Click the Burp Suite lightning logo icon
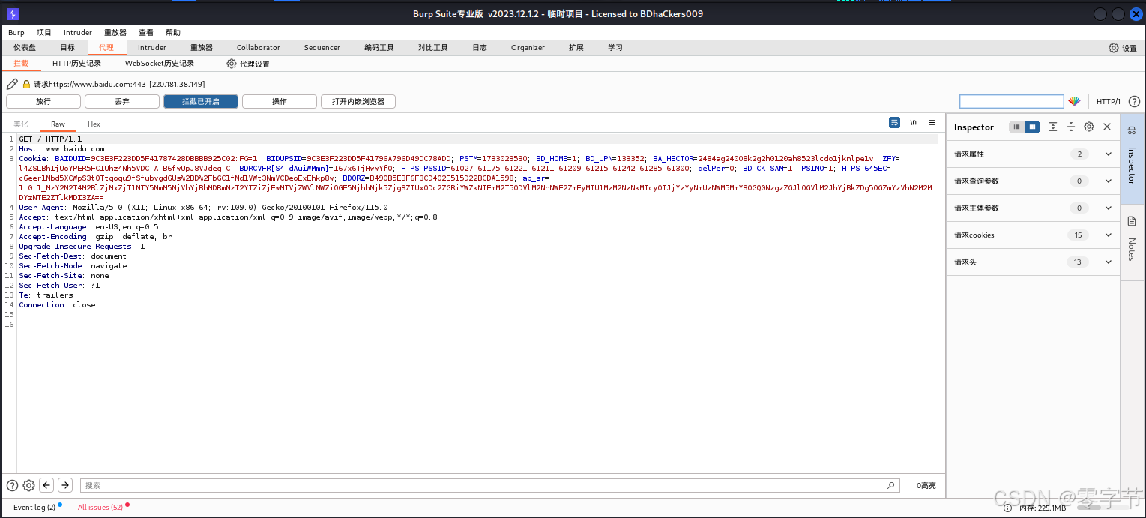Screen dimensions: 1146x518 pyautogui.click(x=12, y=14)
